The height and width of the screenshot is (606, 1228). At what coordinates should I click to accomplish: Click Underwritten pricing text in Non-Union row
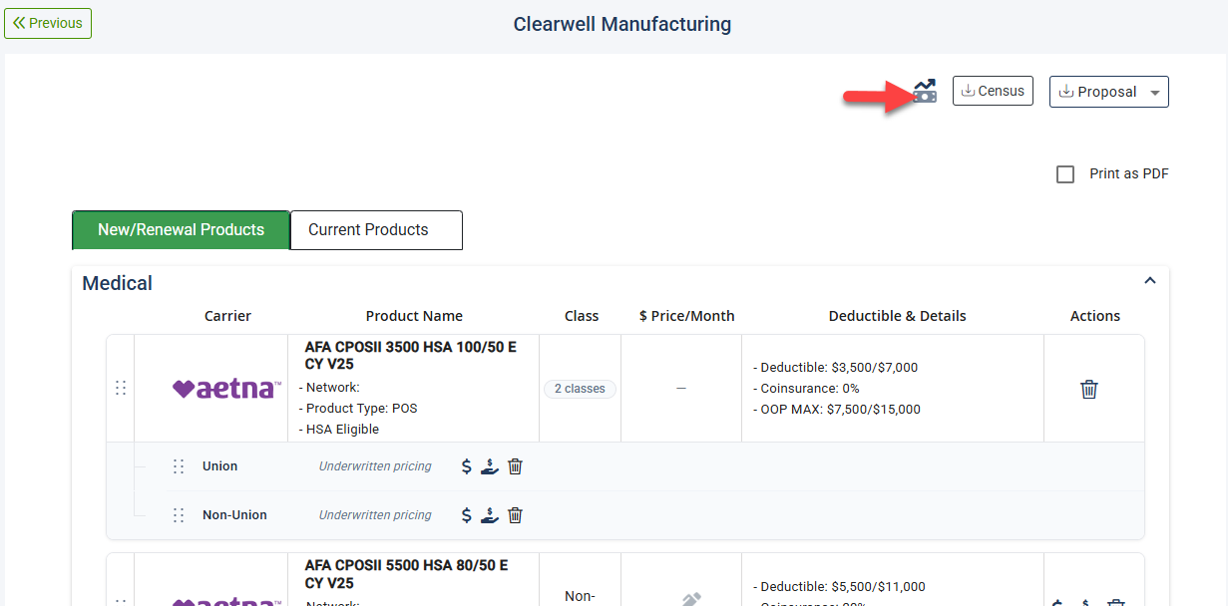pos(375,515)
